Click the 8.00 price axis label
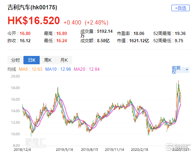 (x=16, y=146)
